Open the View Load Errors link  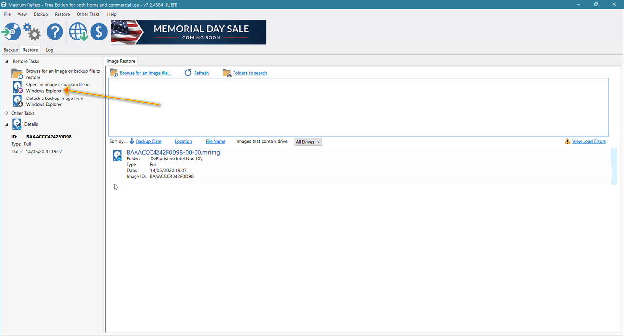point(589,141)
